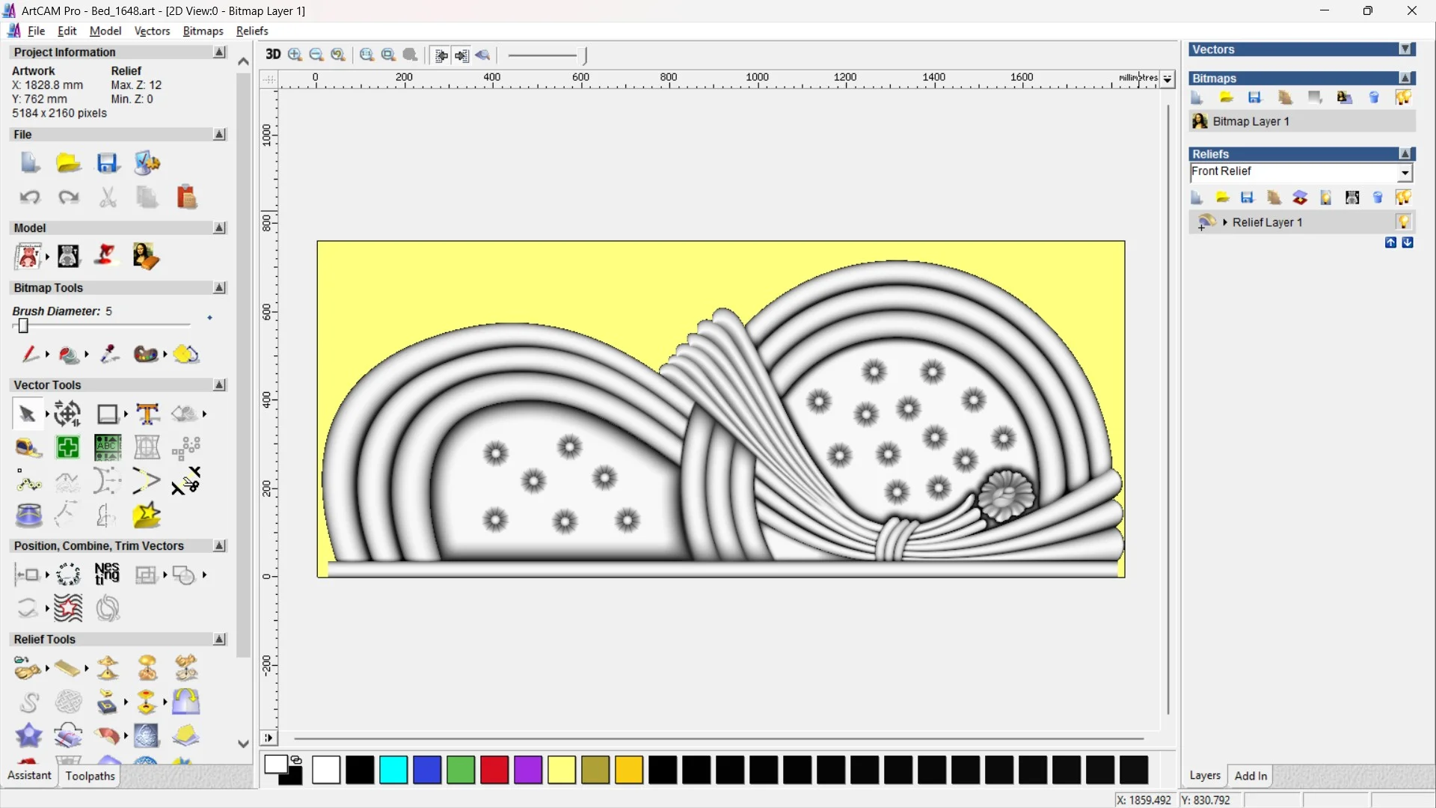
Task: Switch to the Toolpaths tab
Action: 90,776
